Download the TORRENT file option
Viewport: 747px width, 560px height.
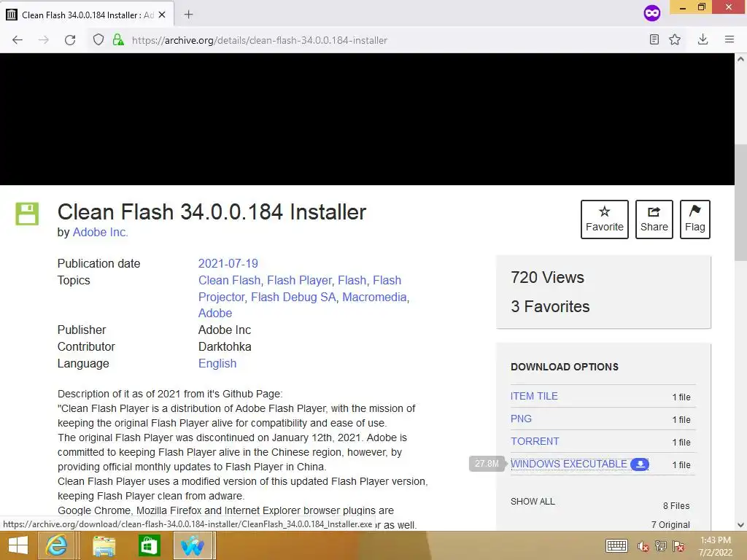click(x=535, y=441)
